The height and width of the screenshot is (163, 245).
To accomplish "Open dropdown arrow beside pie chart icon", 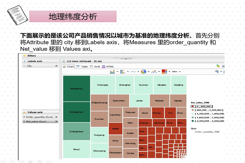I will [149, 72].
